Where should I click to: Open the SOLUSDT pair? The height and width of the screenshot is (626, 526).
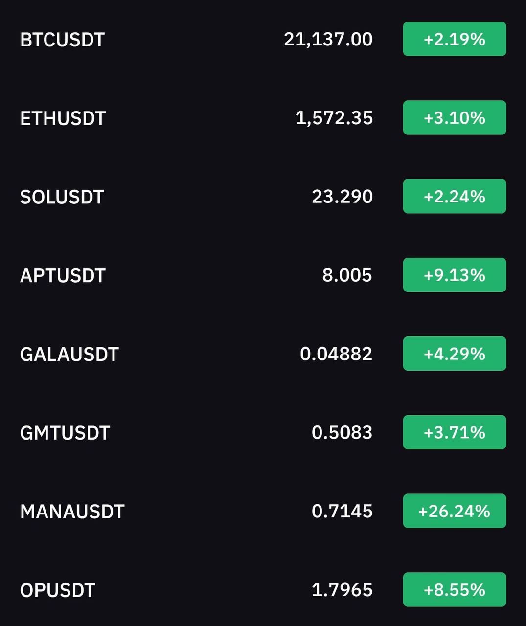[x=62, y=197]
